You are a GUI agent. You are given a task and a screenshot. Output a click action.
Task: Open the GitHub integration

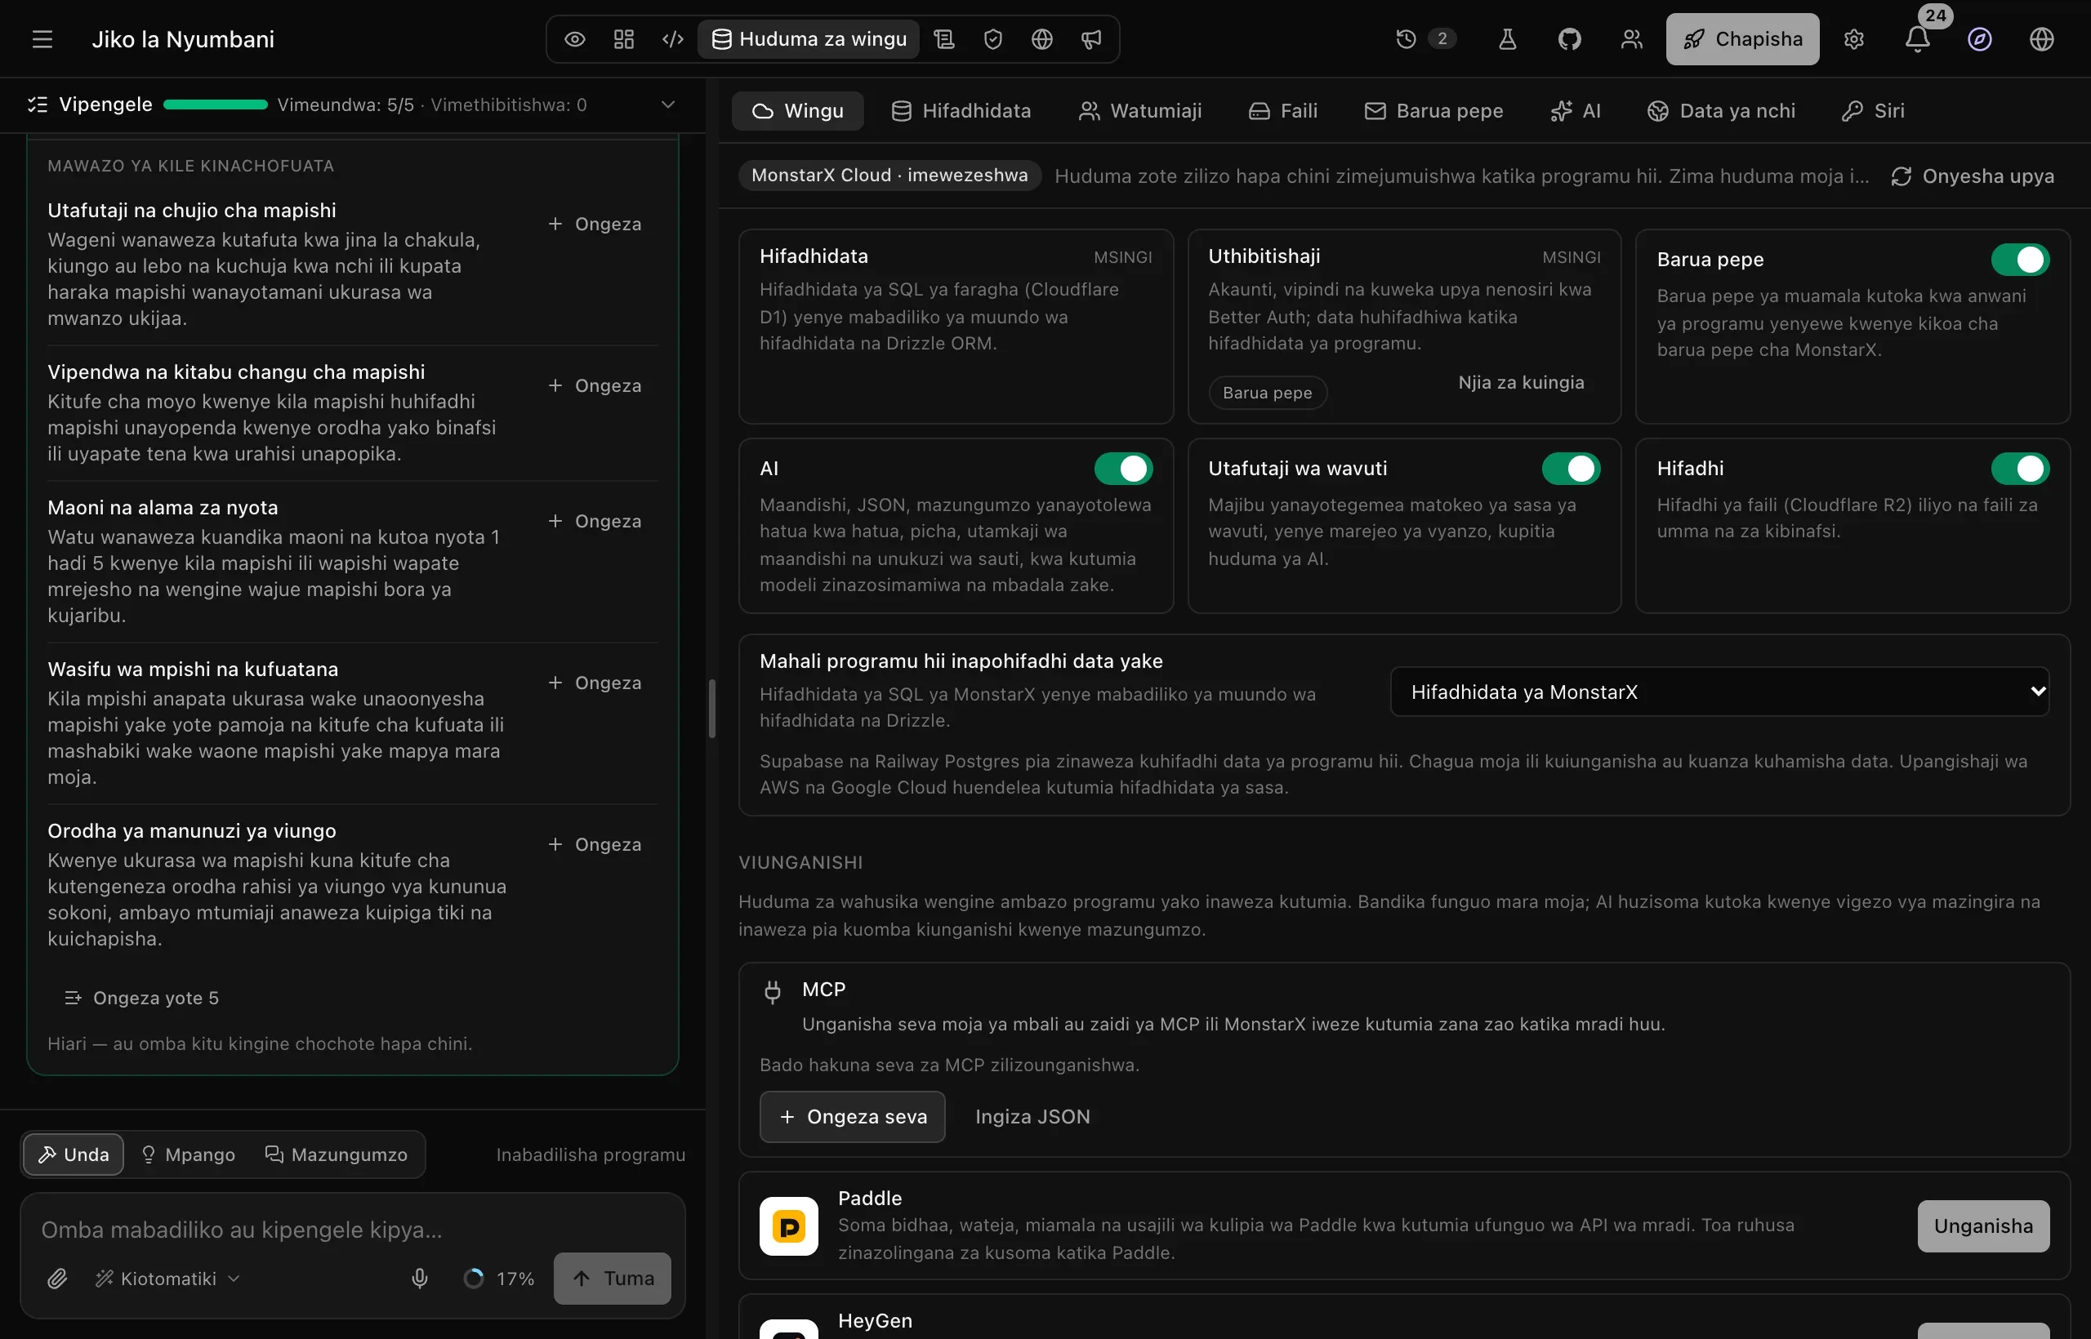click(1569, 39)
